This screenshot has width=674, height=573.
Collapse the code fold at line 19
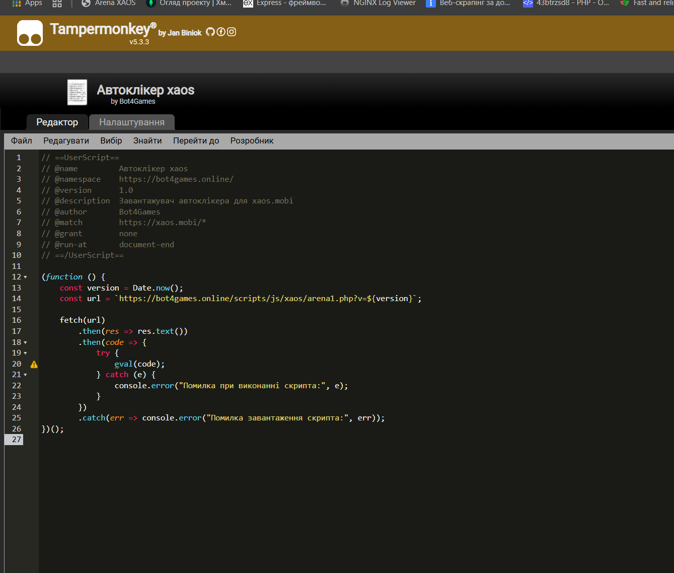(26, 353)
